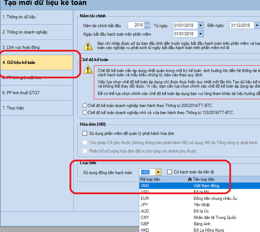
Task: Choose HKD Đô La Hồng Kong
Action: pyautogui.click(x=200, y=230)
